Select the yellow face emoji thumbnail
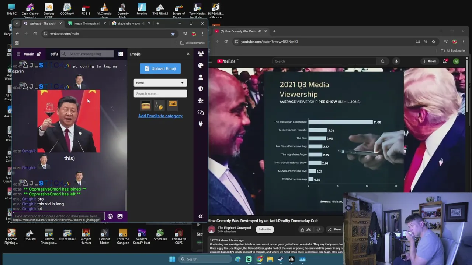Viewport: 472px width, 265px height. click(146, 105)
